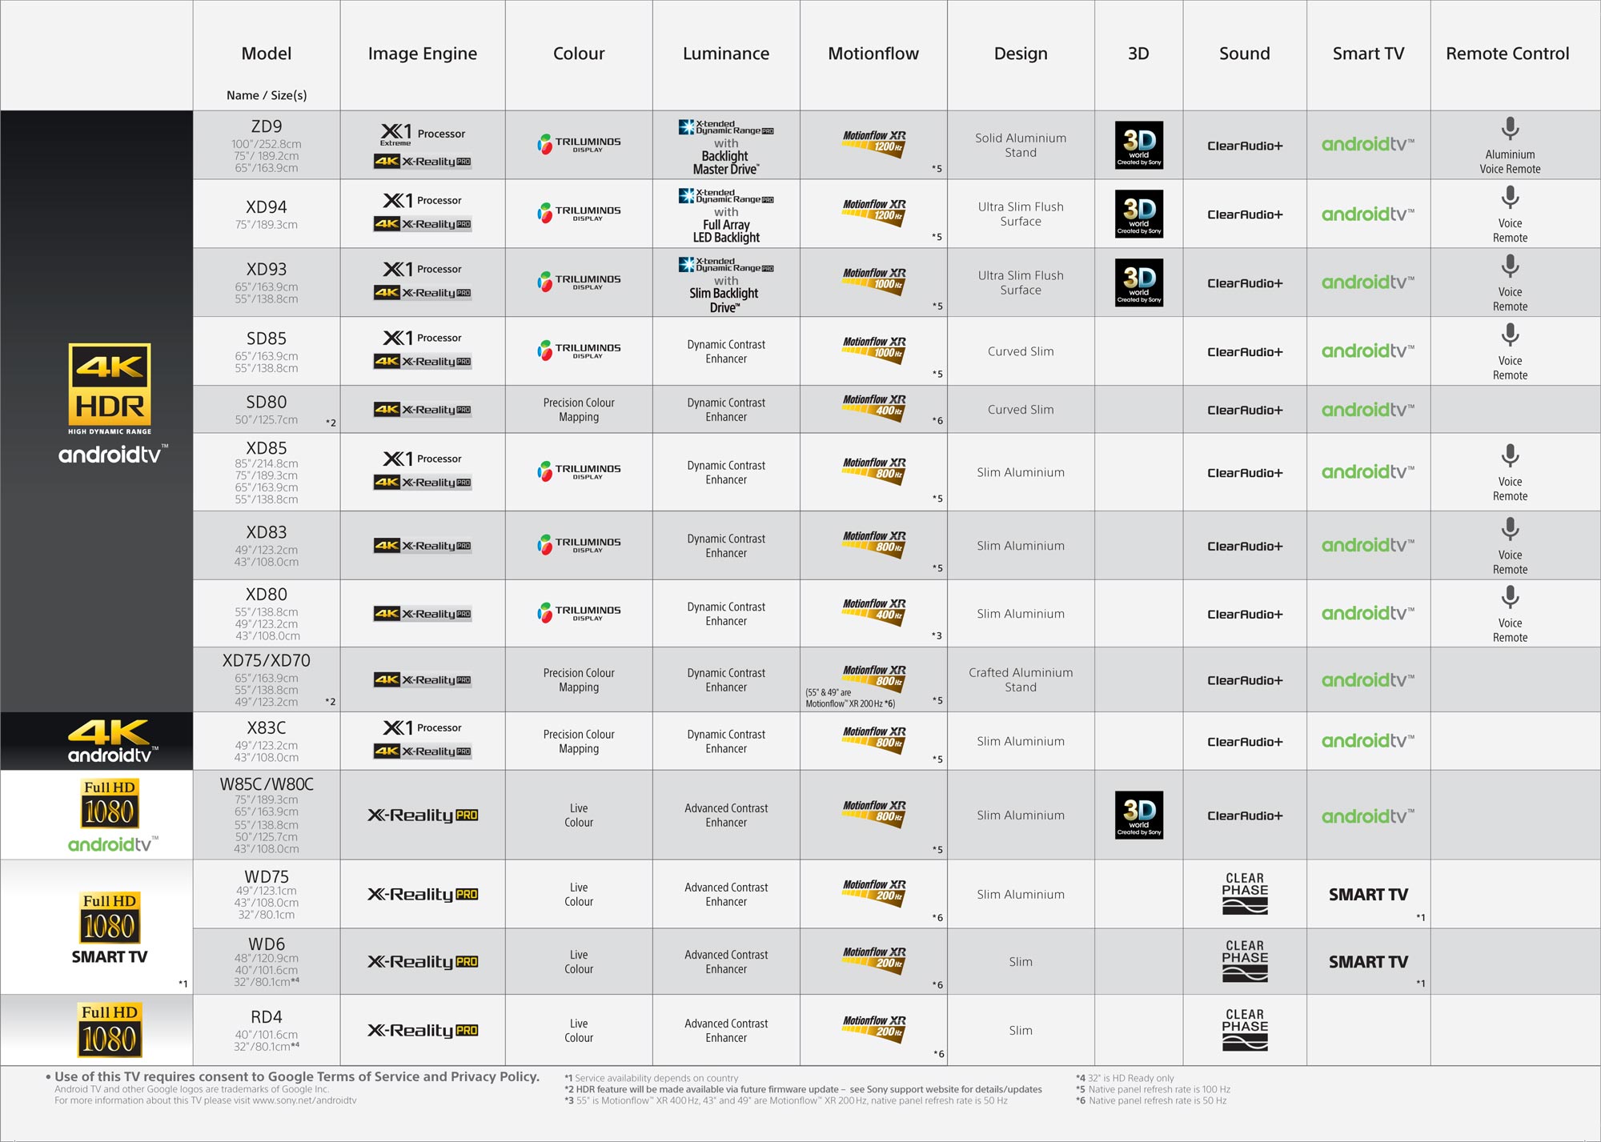Click the Remote Control column header

[1510, 54]
